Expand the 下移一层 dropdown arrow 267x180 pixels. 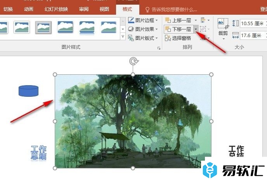tap(196, 29)
